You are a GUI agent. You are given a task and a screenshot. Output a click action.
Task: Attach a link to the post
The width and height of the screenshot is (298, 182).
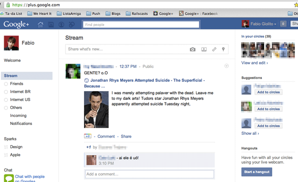pos(214,49)
